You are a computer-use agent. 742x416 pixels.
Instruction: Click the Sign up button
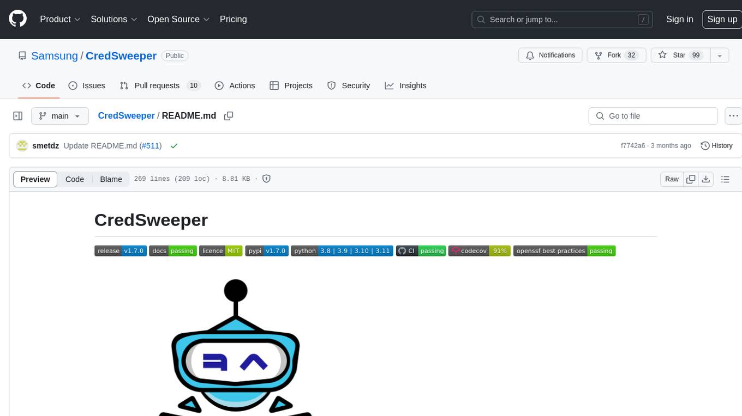(x=722, y=19)
